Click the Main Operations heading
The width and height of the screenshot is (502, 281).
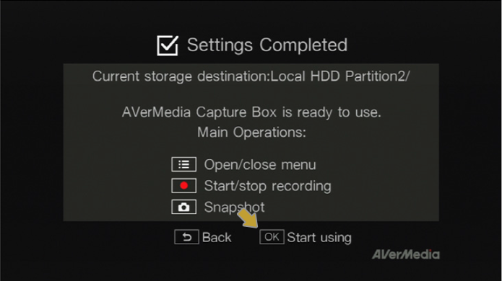(251, 132)
